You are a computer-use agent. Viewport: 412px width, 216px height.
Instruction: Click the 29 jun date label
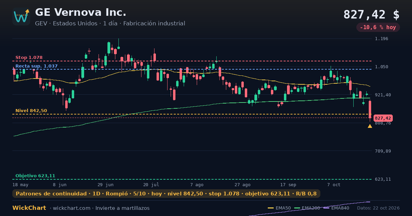pyautogui.click(x=105, y=185)
